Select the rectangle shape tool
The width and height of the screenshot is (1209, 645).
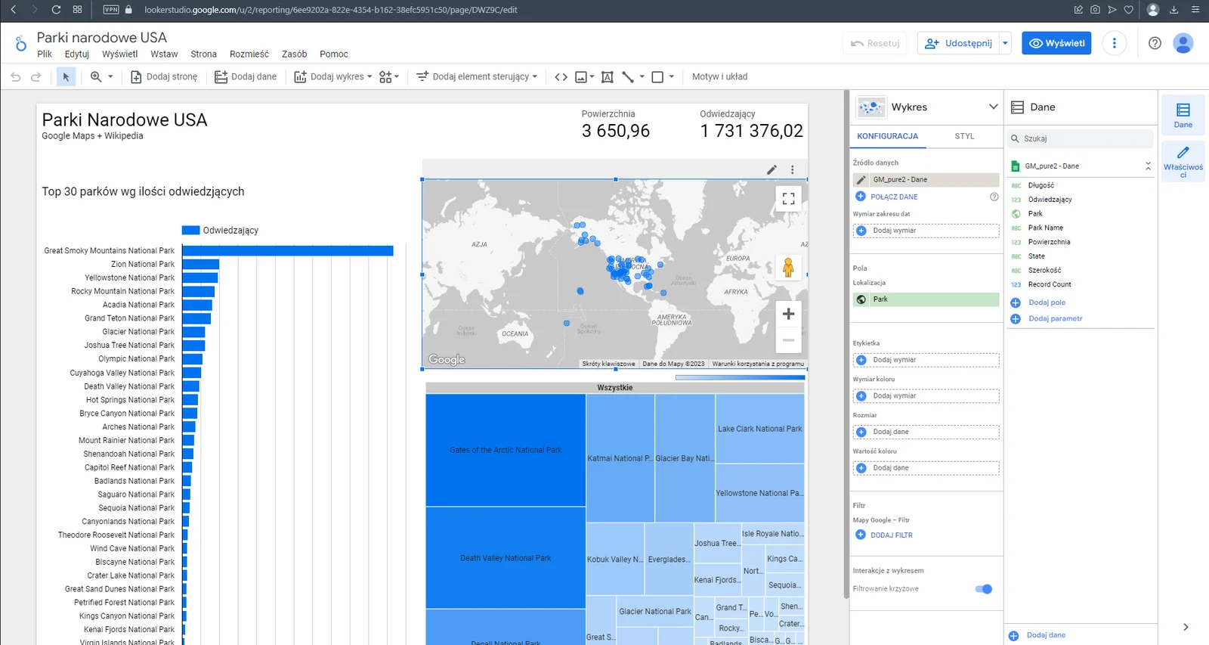[x=657, y=76]
